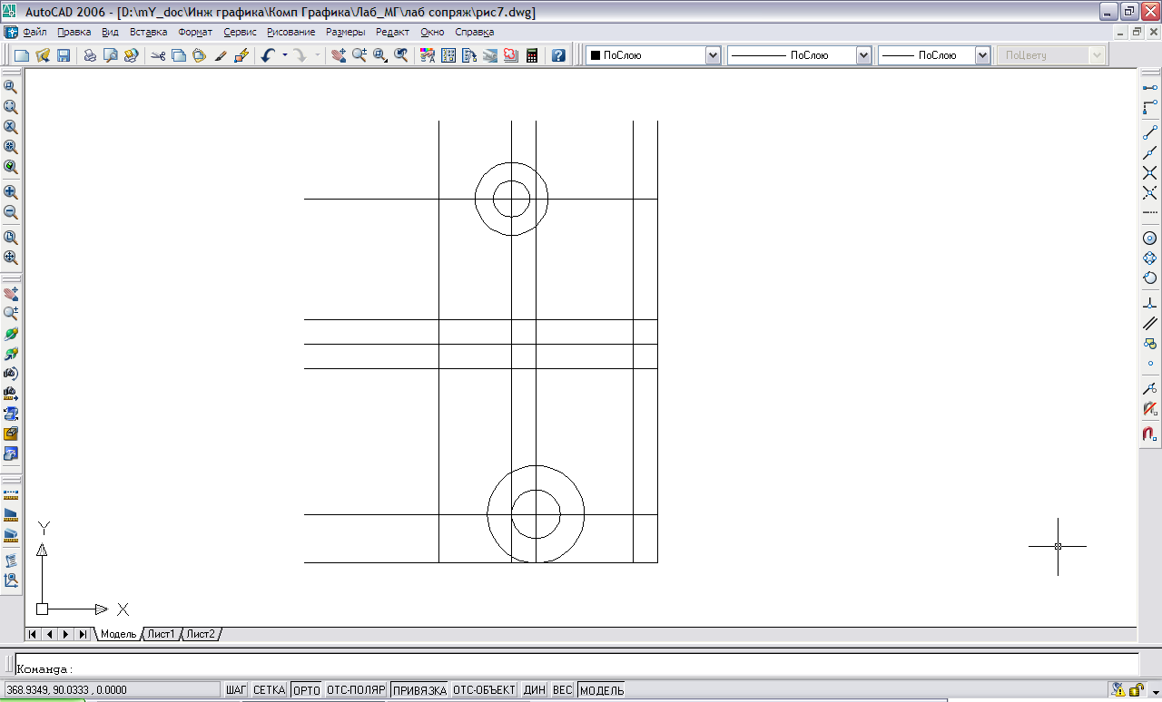The width and height of the screenshot is (1162, 702).
Task: Open the Рисование menu
Action: (291, 32)
